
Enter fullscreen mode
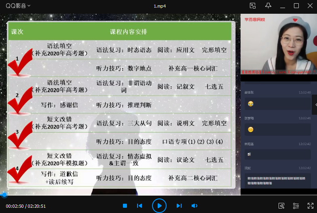tap(310, 206)
